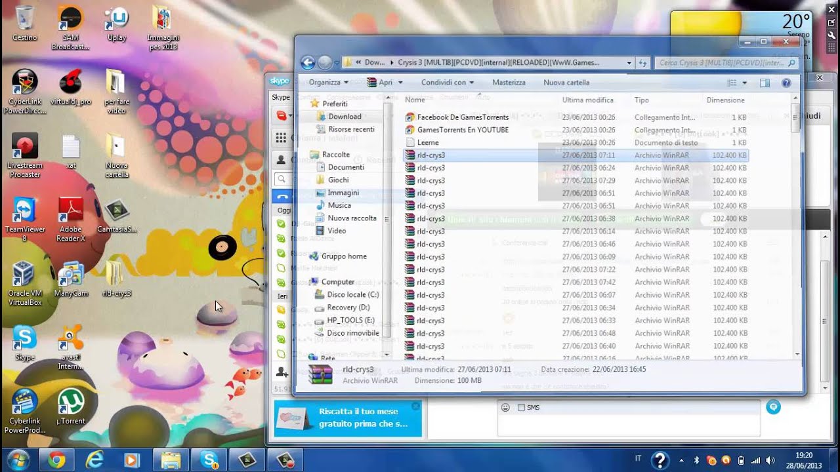This screenshot has width=840, height=472.
Task: Expand the address bar history dropdown
Action: tap(629, 63)
